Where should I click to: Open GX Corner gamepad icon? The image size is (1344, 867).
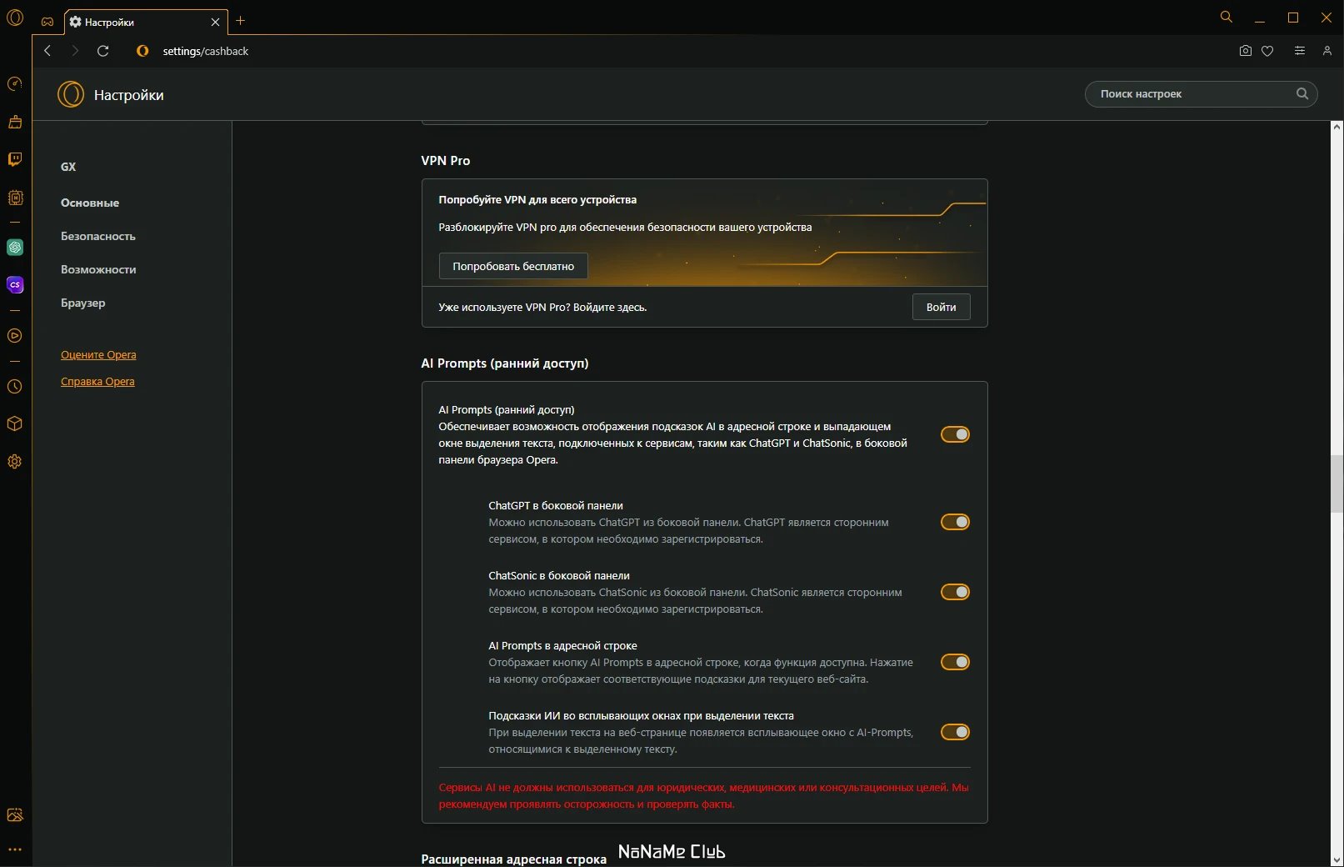[x=47, y=22]
